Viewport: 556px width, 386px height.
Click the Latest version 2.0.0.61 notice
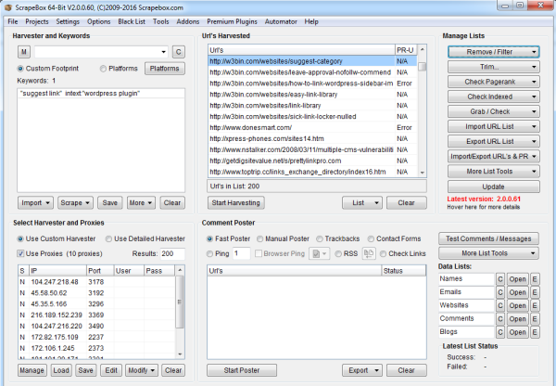tap(484, 199)
